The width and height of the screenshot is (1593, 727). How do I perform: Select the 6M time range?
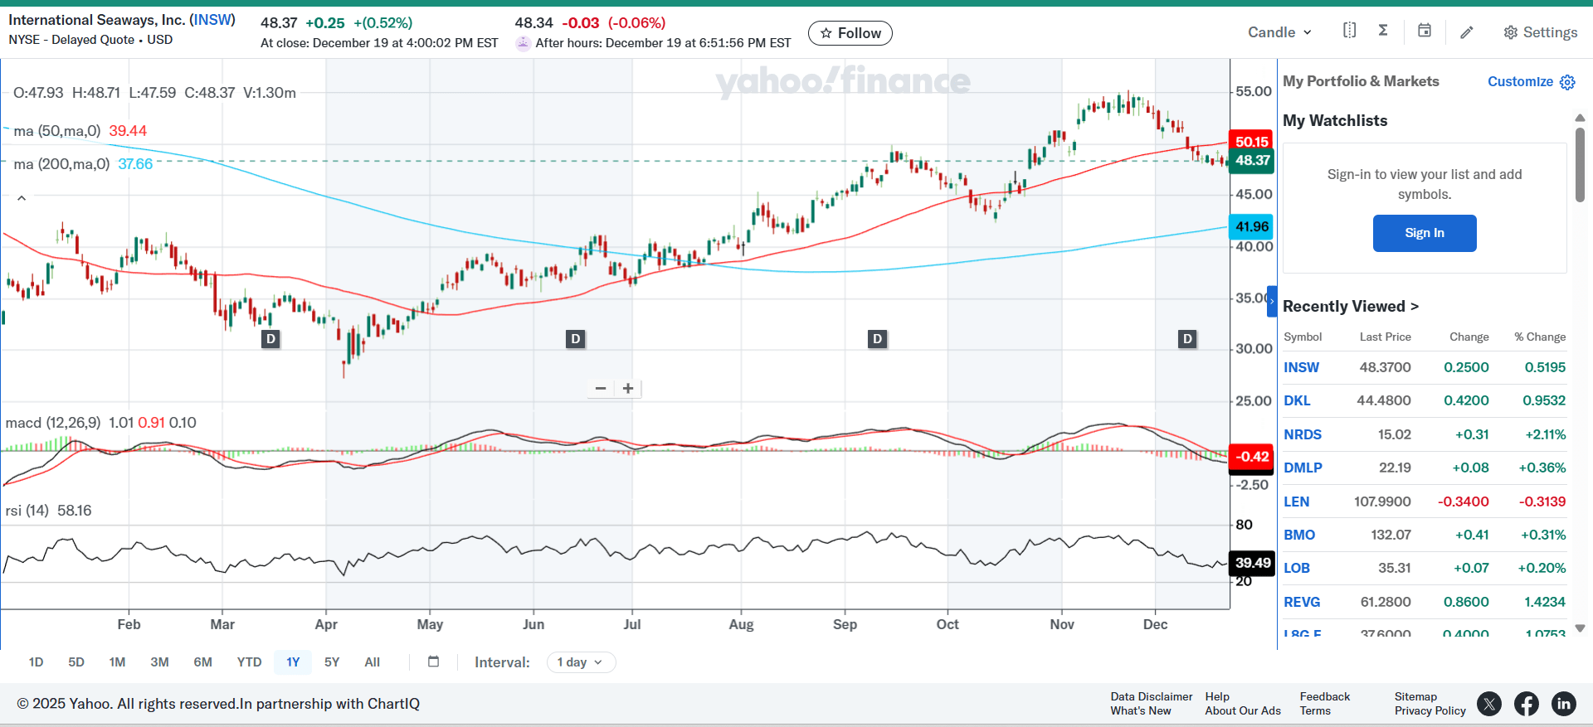click(202, 662)
